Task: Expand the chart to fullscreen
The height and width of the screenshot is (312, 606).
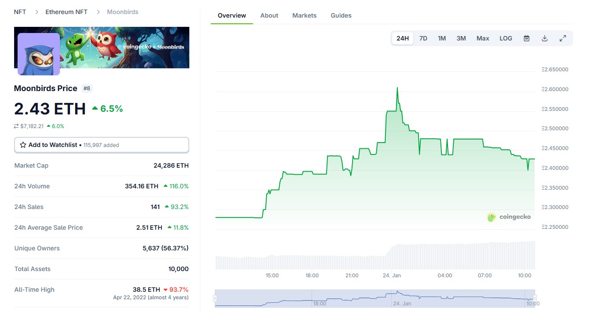Action: 563,38
